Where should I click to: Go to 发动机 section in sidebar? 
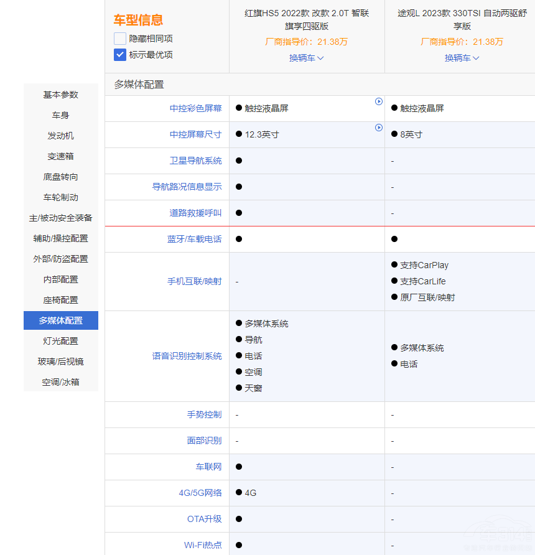coord(61,136)
